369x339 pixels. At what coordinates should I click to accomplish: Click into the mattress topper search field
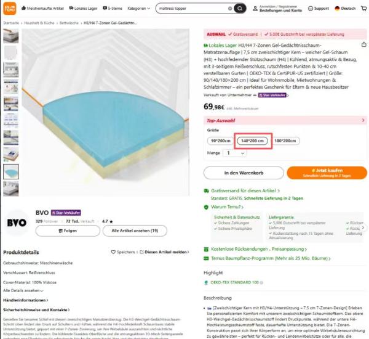(192, 9)
